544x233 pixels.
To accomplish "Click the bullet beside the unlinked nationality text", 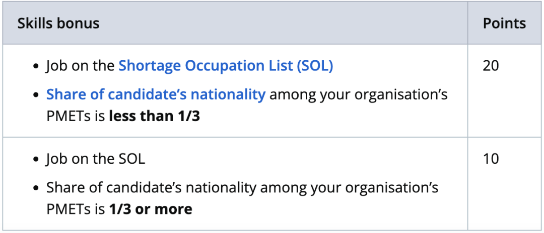I will click(x=36, y=189).
